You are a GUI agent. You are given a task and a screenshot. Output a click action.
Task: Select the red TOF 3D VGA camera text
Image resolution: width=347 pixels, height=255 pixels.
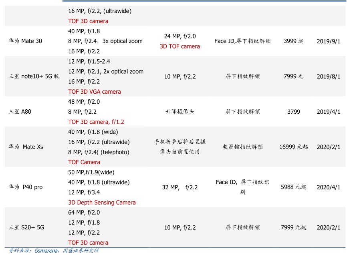point(94,92)
